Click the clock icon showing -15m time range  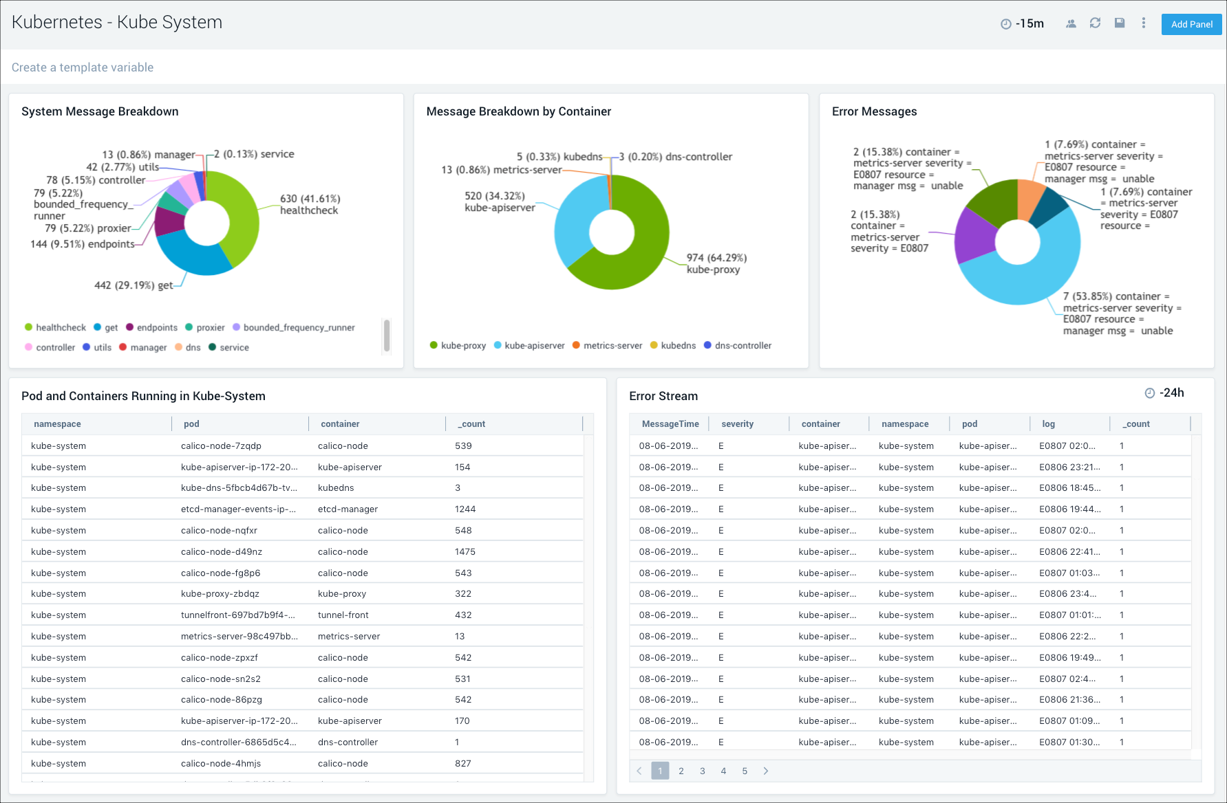pyautogui.click(x=1005, y=23)
